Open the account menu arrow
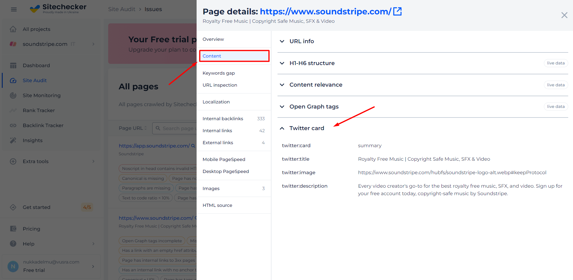 (x=93, y=266)
